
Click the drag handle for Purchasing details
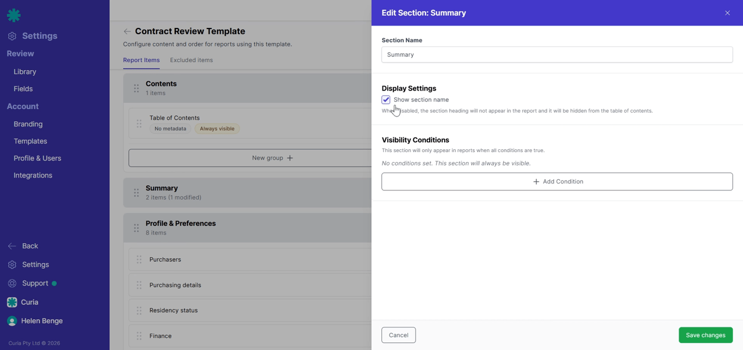[x=139, y=285]
